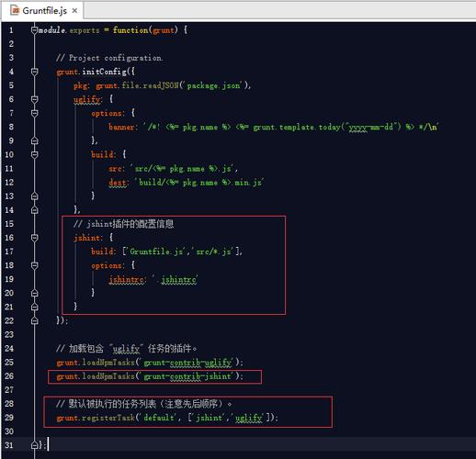Click the 'jshint' key on line 16
Viewport: 476px width, 459px height.
[86, 238]
